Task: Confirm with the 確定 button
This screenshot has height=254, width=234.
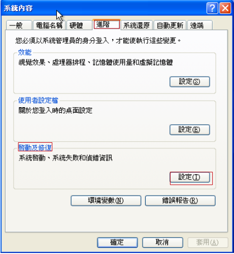Action: tap(117, 242)
